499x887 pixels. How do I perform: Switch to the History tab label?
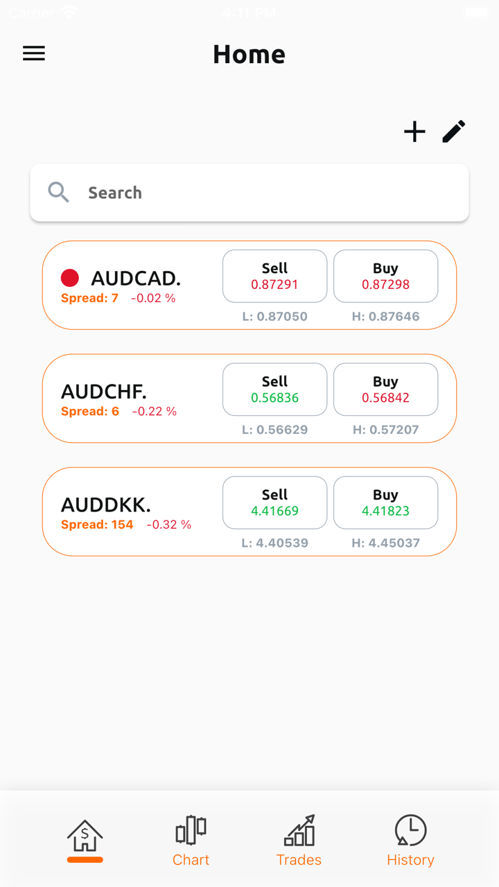coord(410,860)
